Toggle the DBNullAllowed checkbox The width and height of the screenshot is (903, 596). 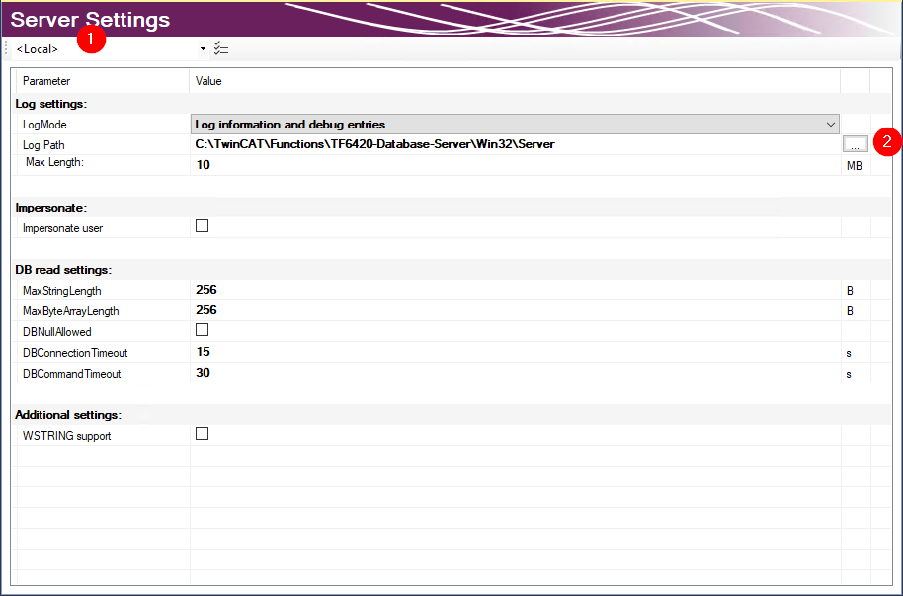[203, 330]
